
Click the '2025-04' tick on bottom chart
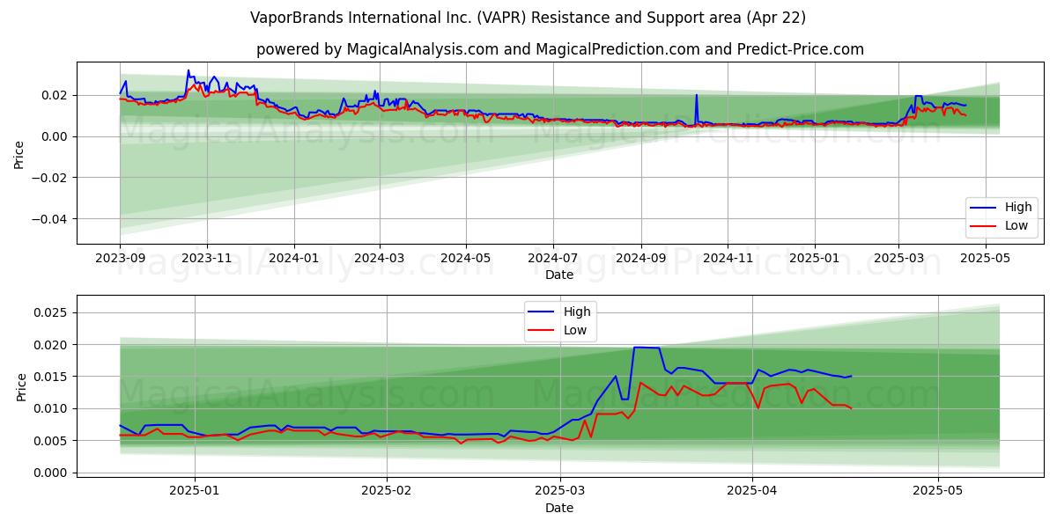(x=752, y=490)
